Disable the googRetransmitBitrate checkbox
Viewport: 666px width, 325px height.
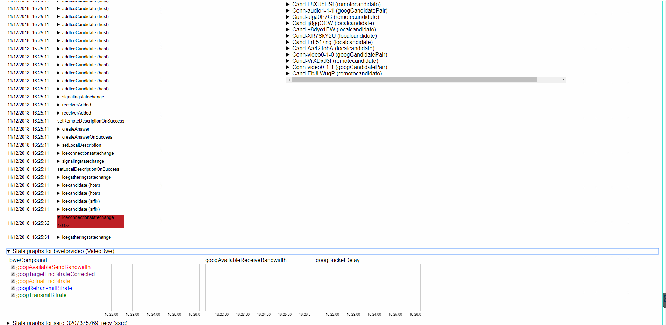13,288
